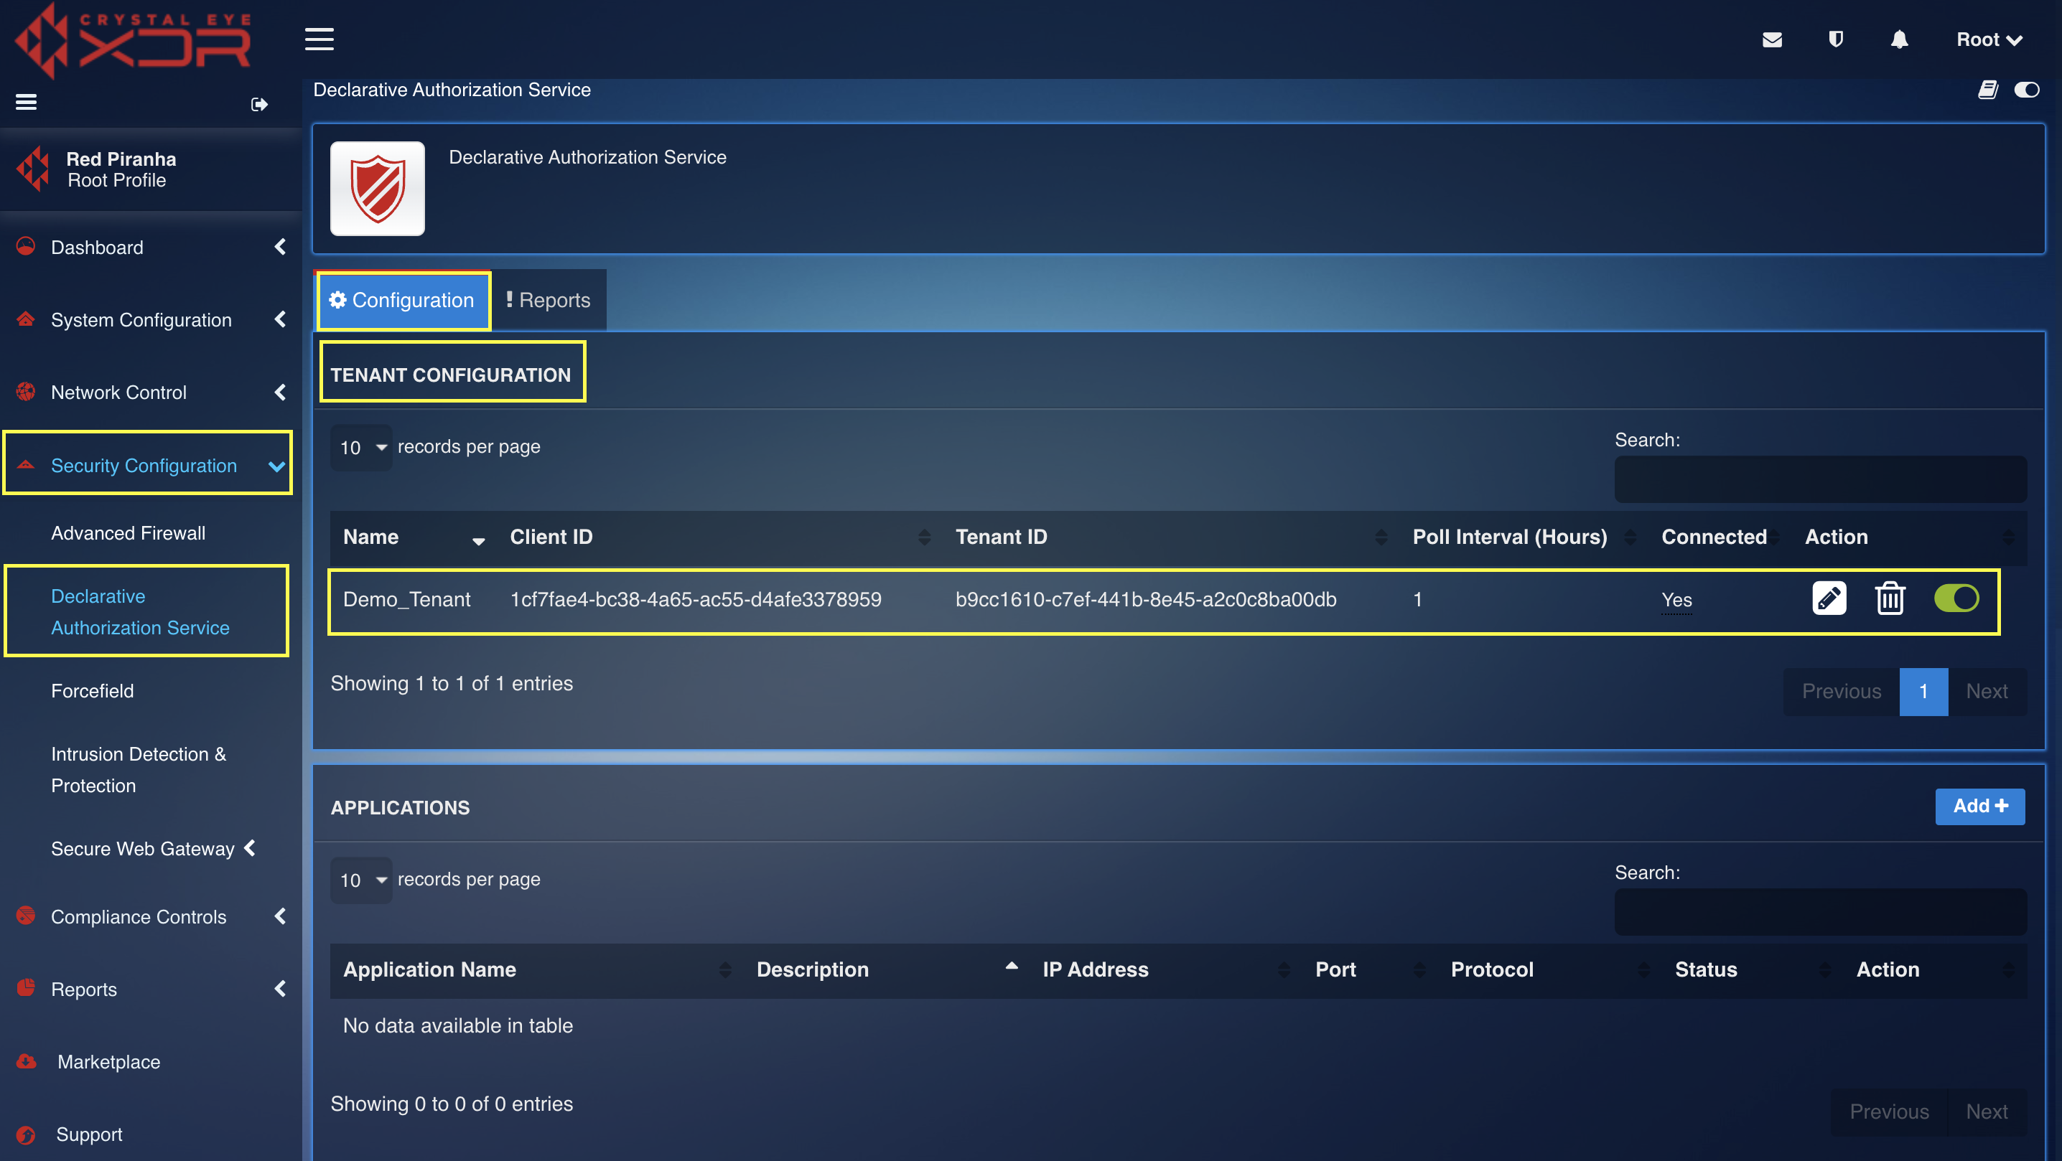This screenshot has height=1161, width=2062.
Task: Click the Support sidebar icon
Action: coord(26,1134)
